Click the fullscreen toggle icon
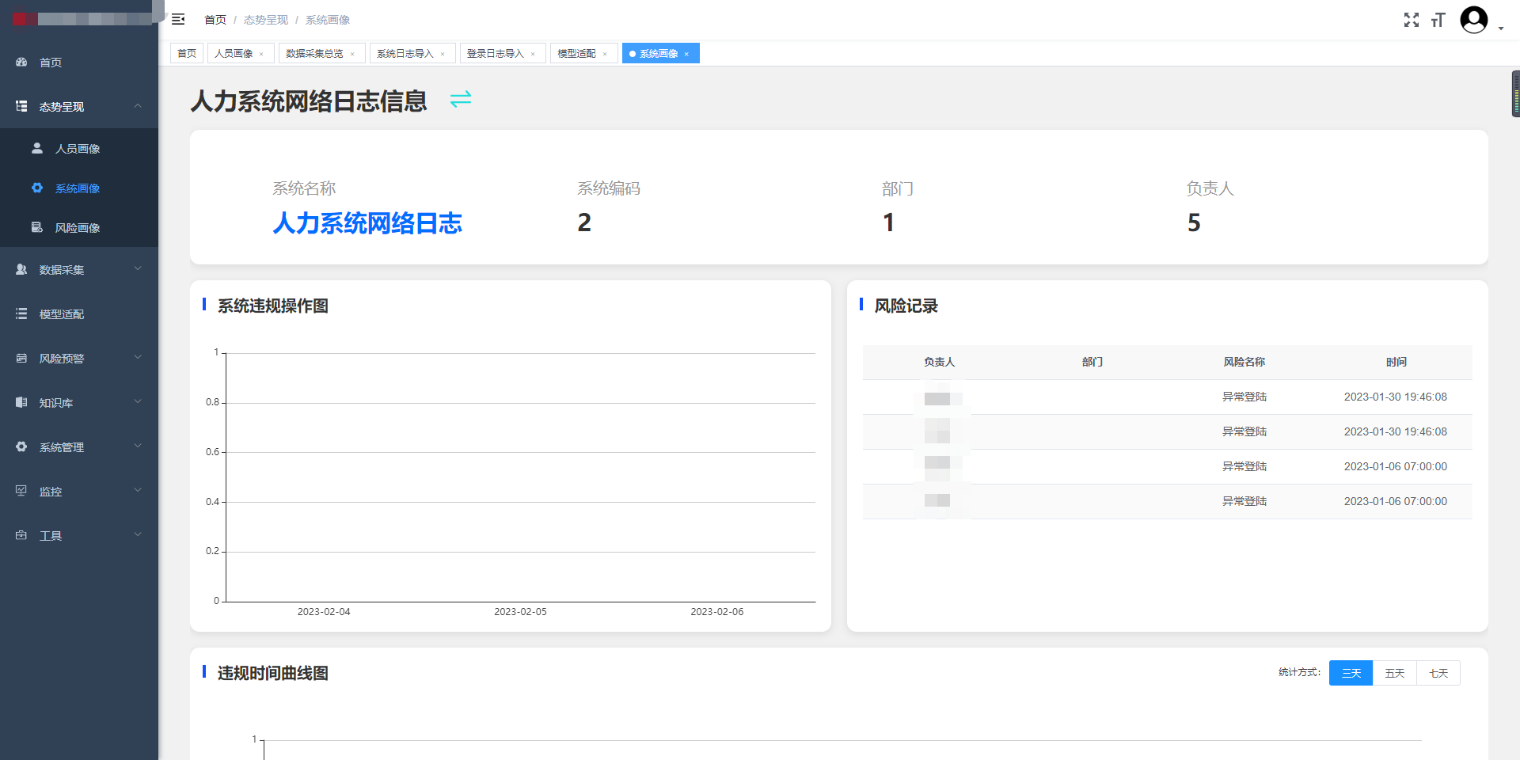 pos(1412,20)
